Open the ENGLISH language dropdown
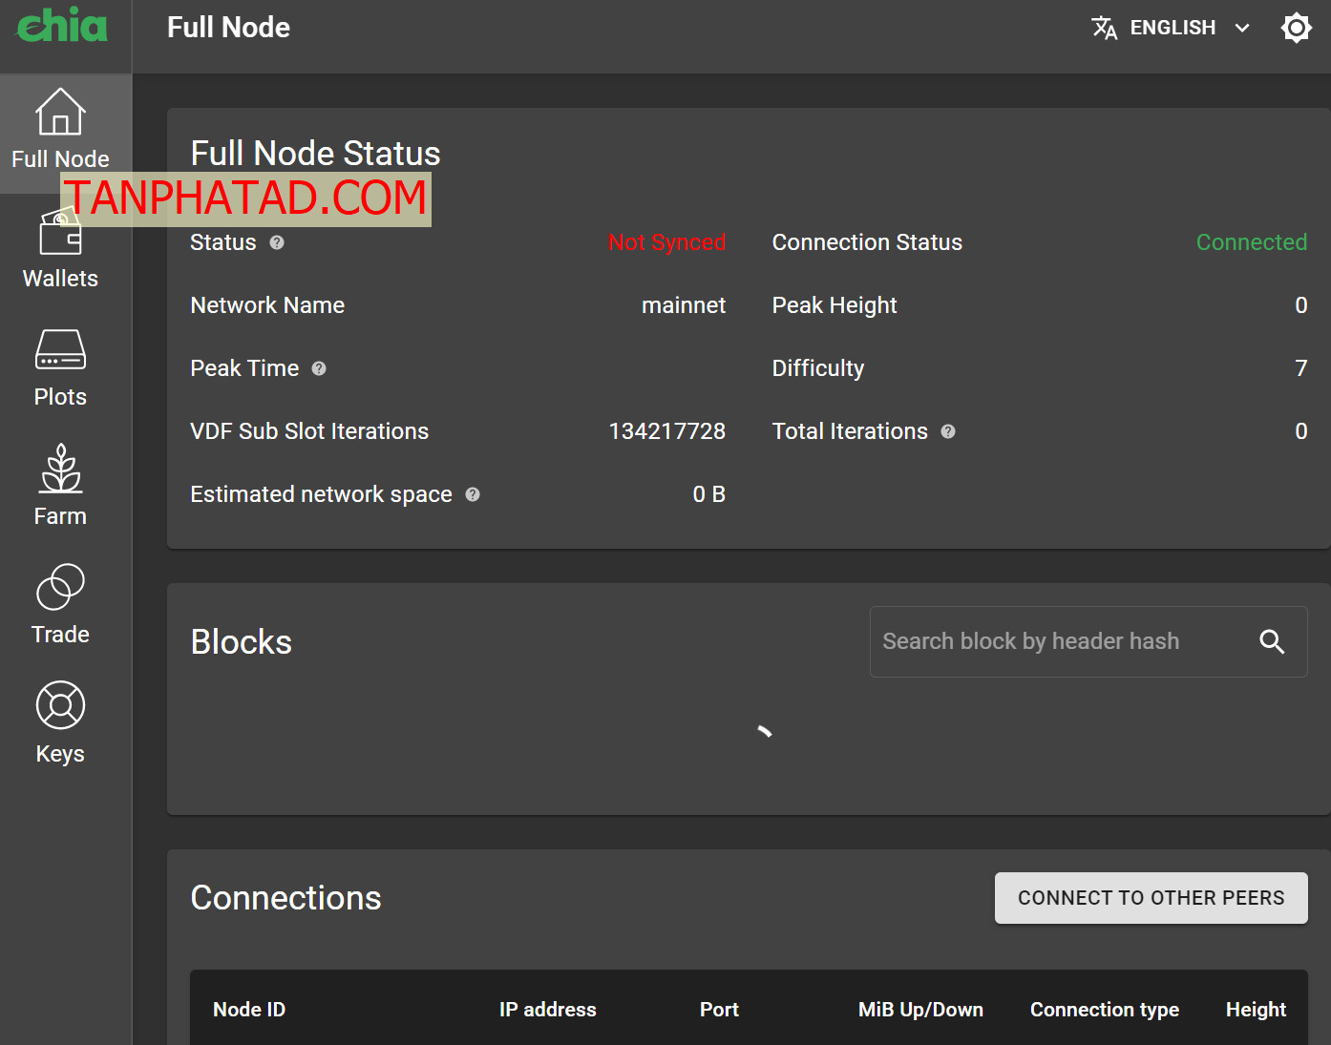The image size is (1331, 1045). (1172, 28)
